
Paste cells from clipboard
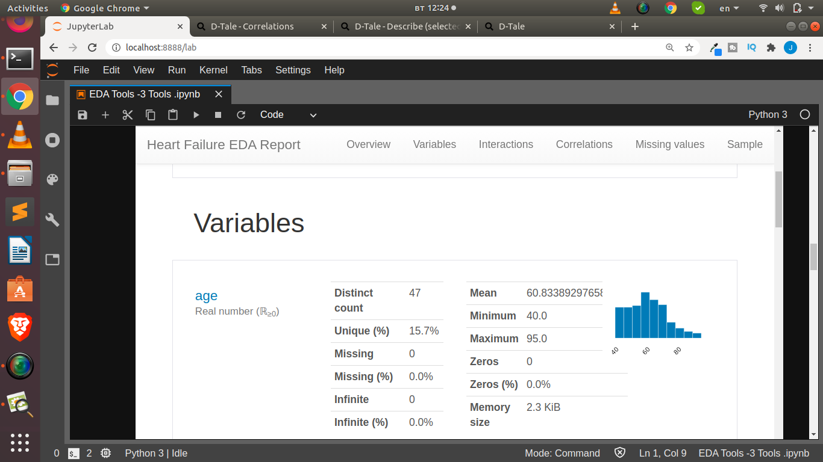click(173, 114)
